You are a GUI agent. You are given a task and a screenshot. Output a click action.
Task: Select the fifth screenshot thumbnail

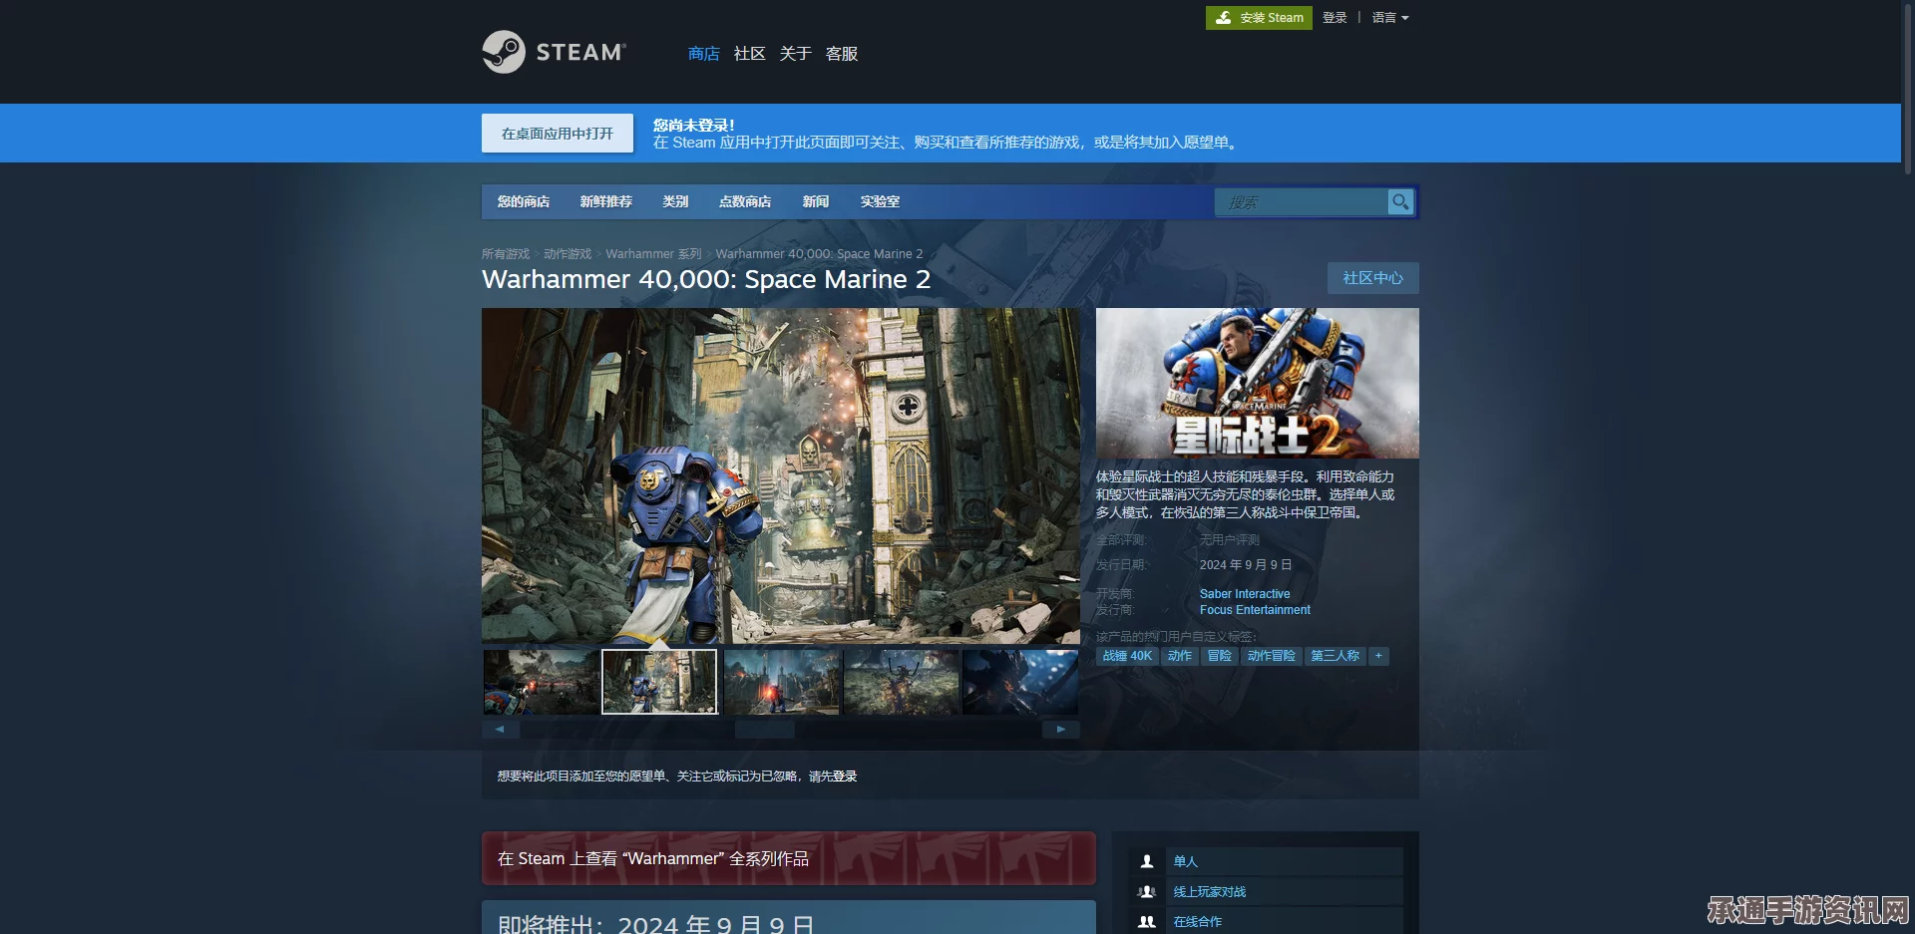(x=1020, y=682)
